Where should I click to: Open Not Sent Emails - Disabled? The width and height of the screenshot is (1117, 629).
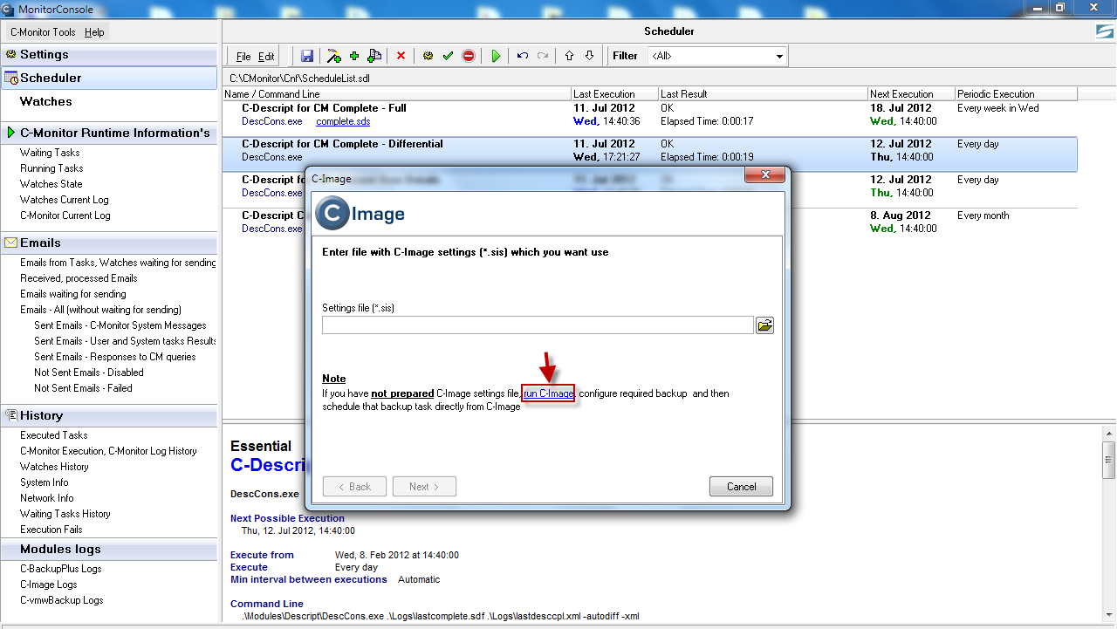click(x=89, y=373)
